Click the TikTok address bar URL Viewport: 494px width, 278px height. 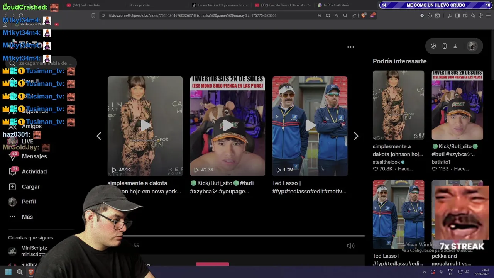pyautogui.click(x=193, y=15)
